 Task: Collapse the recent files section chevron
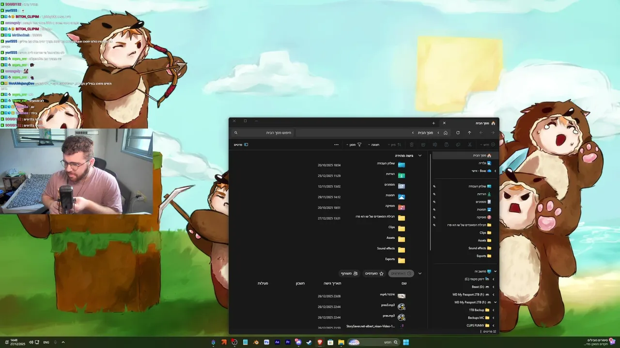420,274
